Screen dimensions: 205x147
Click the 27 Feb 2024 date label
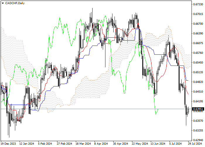coord(64,144)
